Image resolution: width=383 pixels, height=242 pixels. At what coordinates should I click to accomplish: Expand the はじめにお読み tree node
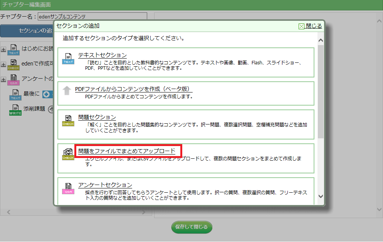click(x=3, y=50)
